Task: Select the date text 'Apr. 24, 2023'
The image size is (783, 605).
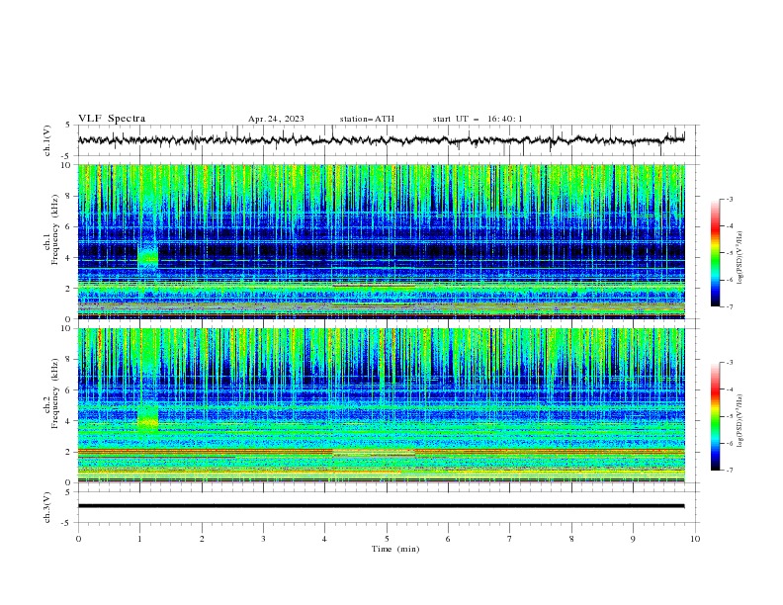Action: coord(276,119)
